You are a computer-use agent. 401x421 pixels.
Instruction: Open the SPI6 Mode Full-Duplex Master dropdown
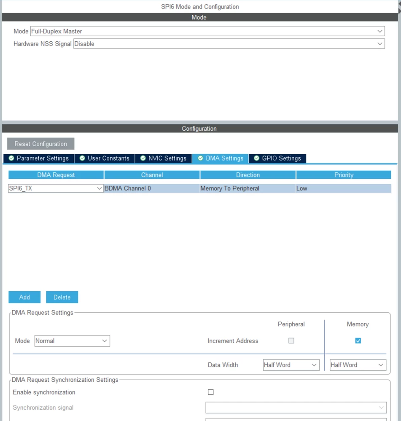tap(207, 31)
